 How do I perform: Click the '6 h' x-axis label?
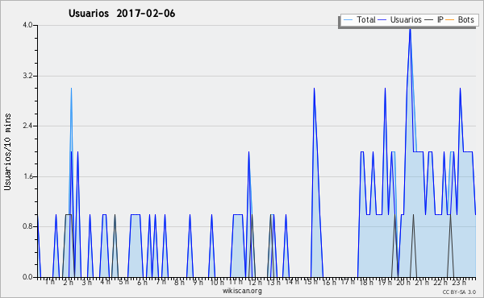tap(142, 282)
